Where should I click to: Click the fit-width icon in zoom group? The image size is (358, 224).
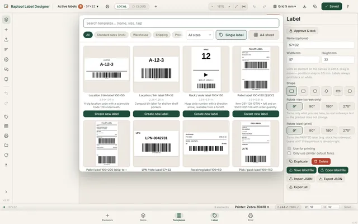pyautogui.click(x=244, y=6)
